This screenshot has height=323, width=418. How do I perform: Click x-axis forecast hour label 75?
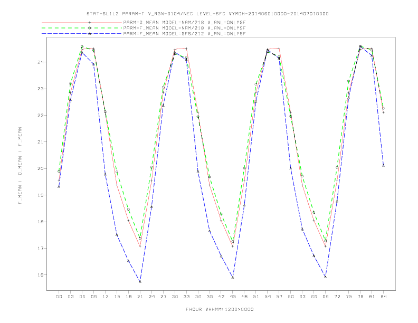349,297
